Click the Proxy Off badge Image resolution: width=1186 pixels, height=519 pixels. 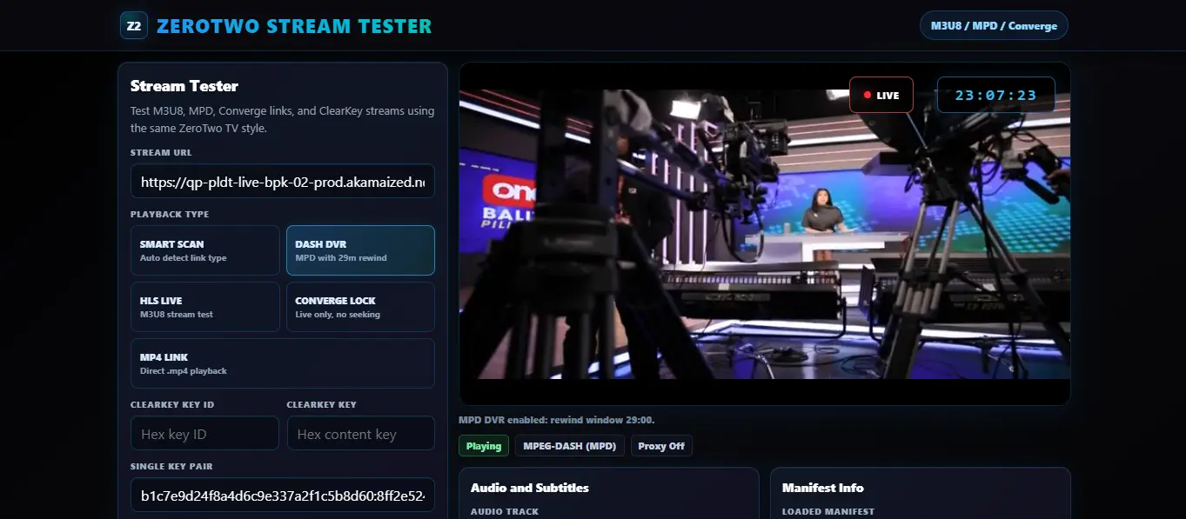point(661,446)
